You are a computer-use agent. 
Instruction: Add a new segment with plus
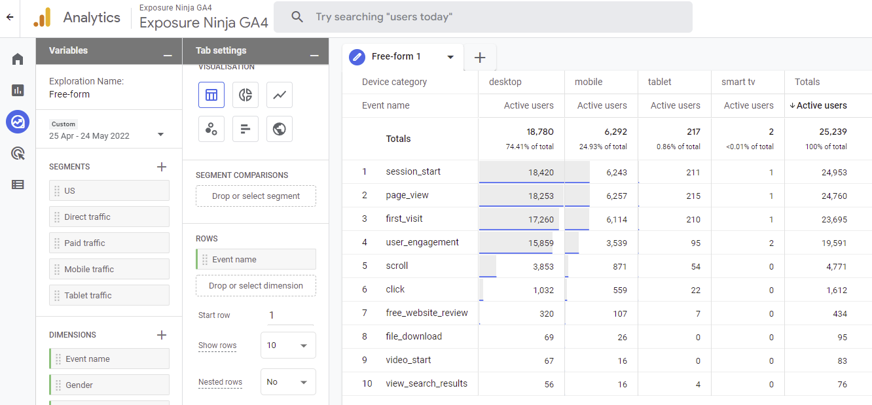(162, 167)
